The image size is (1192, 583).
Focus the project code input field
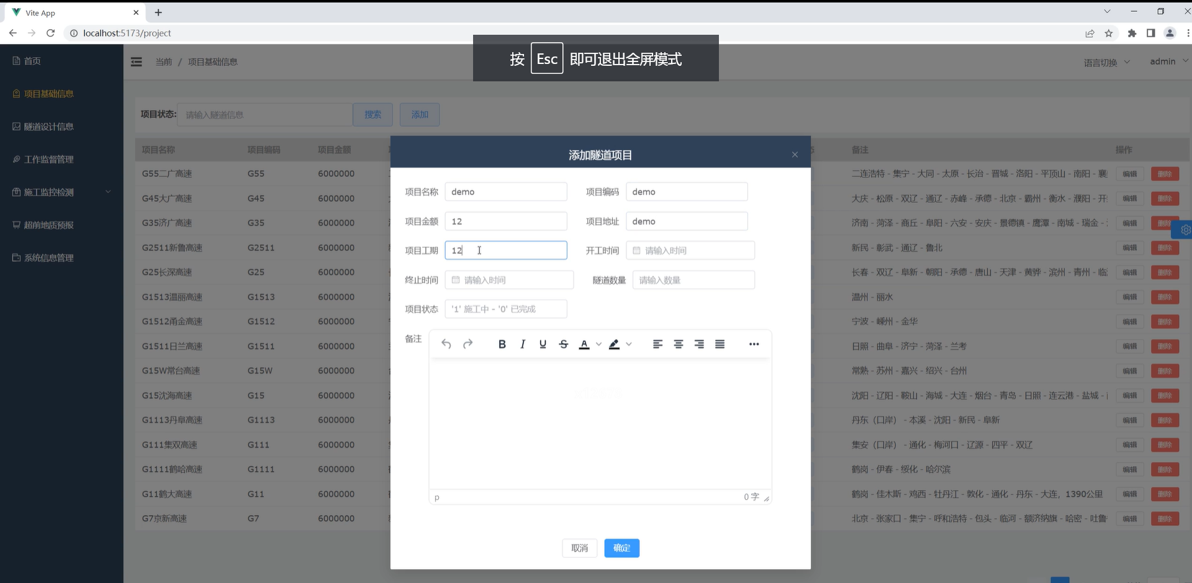click(x=687, y=192)
